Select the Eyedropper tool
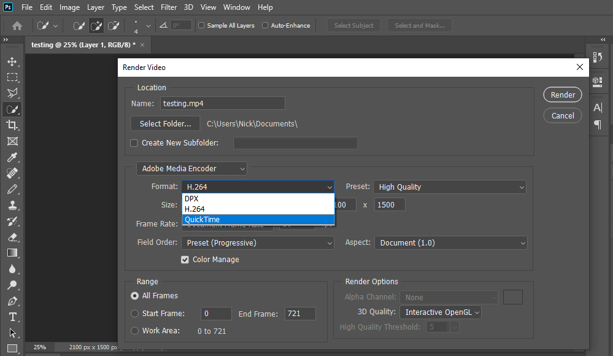Viewport: 613px width, 356px height. (x=12, y=157)
